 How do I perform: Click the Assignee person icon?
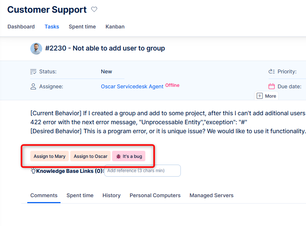(33, 86)
